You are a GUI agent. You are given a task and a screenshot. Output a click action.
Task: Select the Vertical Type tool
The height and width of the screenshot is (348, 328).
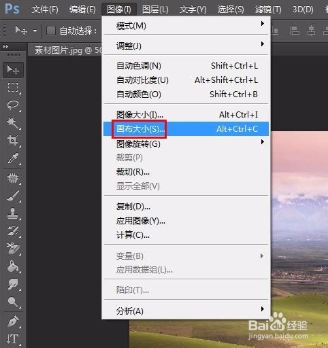[13, 339]
